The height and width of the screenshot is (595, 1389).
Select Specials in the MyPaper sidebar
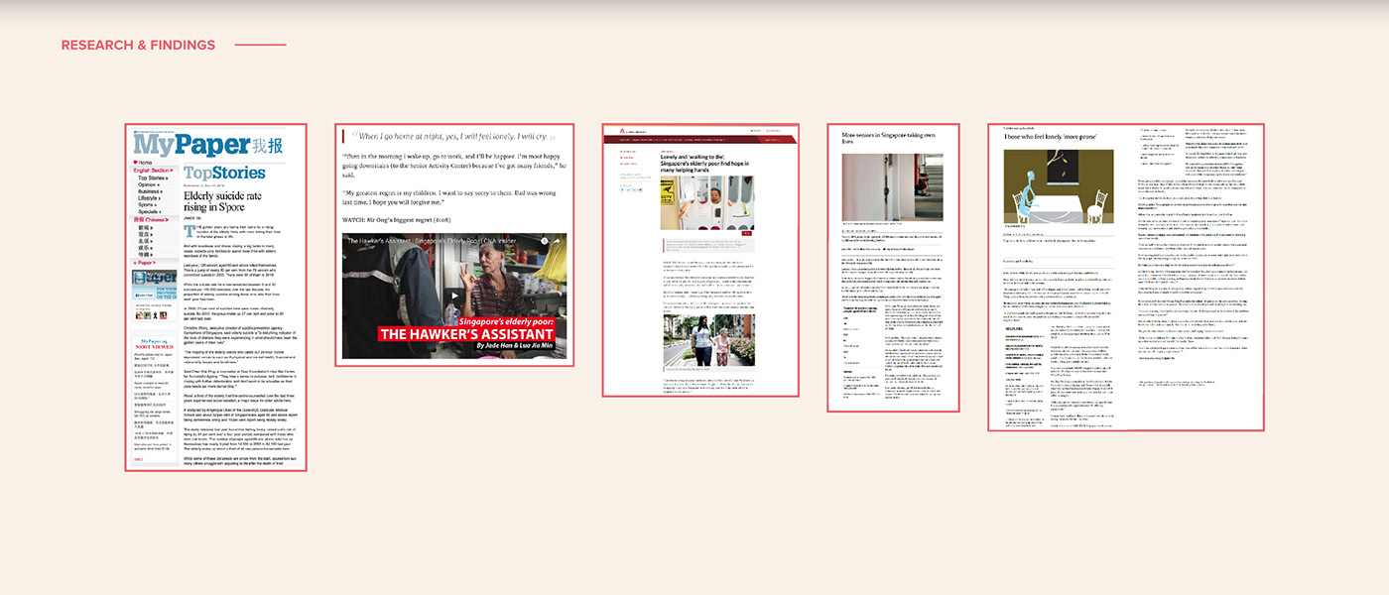pyautogui.click(x=151, y=212)
